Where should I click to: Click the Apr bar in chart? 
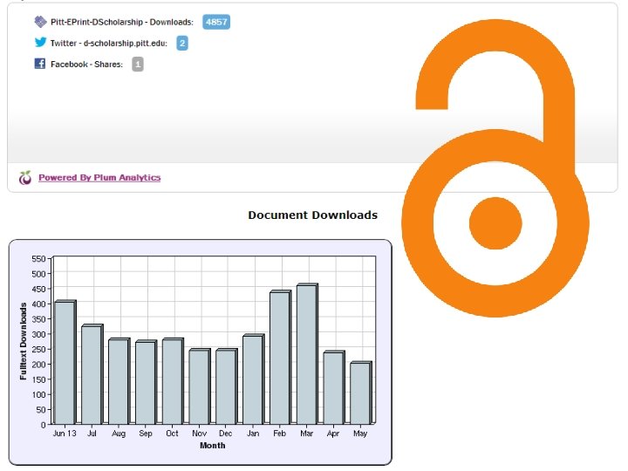[334, 387]
